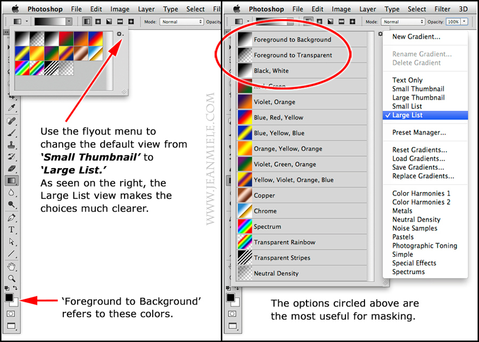Choose the Linear gradient style

pyautogui.click(x=87, y=21)
